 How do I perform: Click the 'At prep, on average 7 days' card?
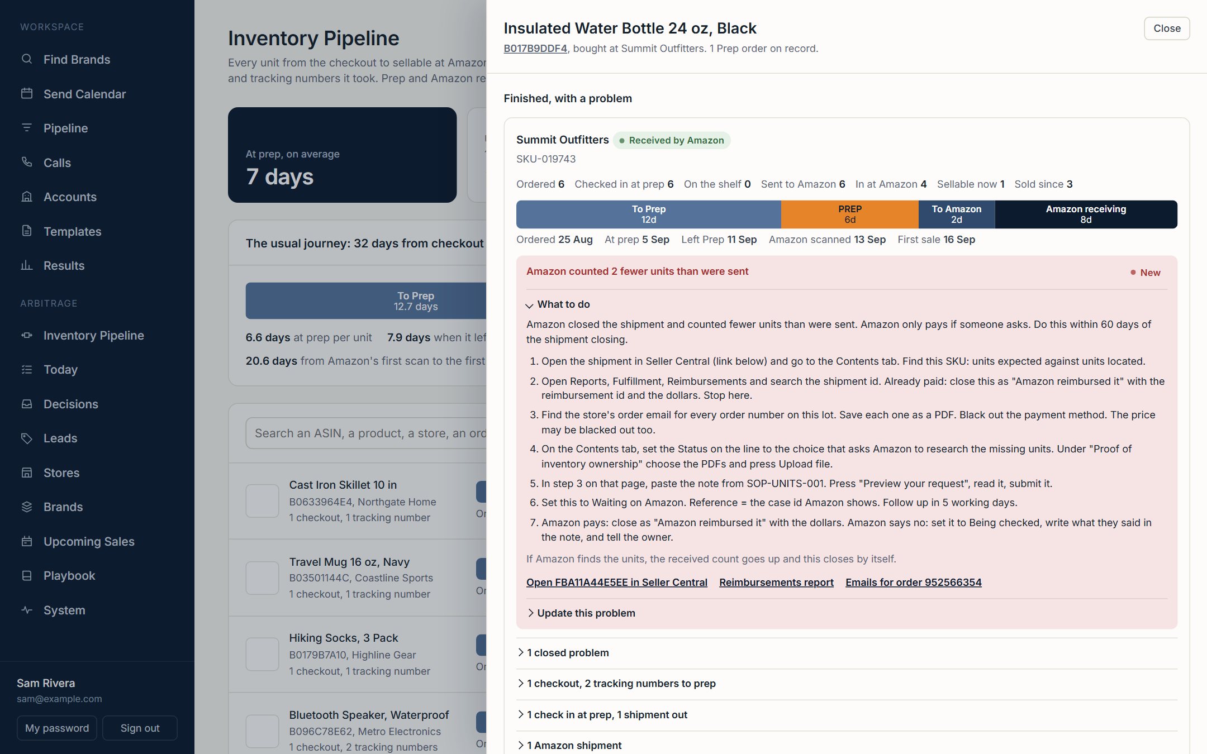click(x=342, y=155)
